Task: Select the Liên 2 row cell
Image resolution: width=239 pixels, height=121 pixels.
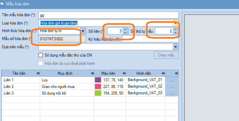Action: (x=21, y=86)
